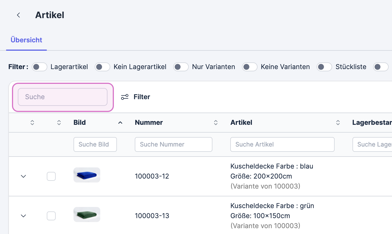Viewport: 392px width, 234px height.
Task: Click sort arrows above the checkbox column
Action: click(59, 123)
